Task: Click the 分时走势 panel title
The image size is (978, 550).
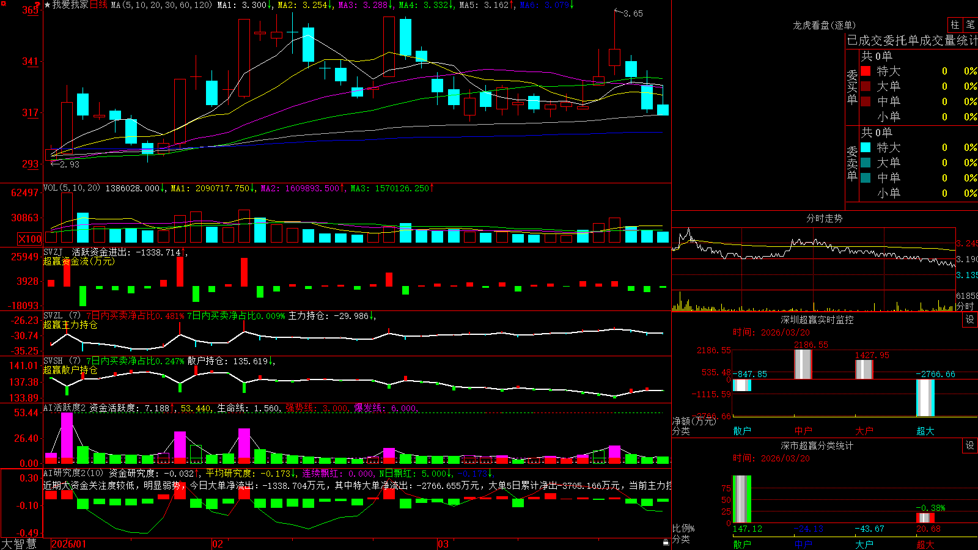Action: click(824, 218)
